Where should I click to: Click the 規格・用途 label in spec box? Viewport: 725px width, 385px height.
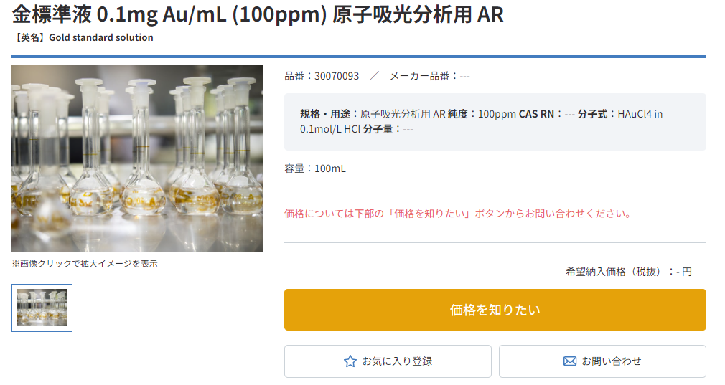324,114
